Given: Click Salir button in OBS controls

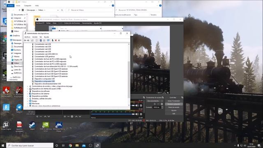Looking at the screenshot, I should click(x=174, y=113).
